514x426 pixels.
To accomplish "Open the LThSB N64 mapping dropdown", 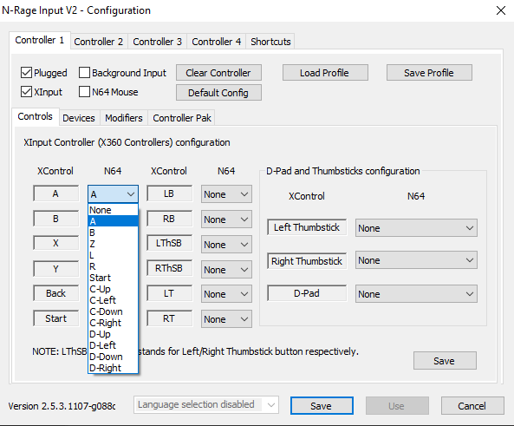I will (226, 245).
